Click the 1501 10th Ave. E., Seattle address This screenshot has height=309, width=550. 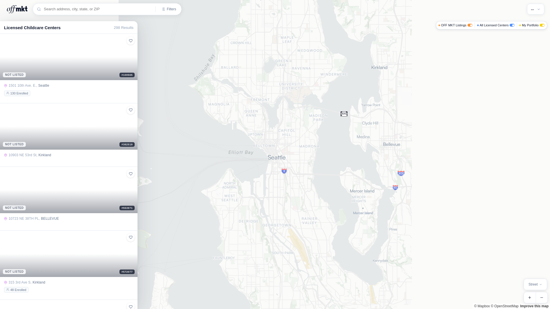(x=29, y=86)
